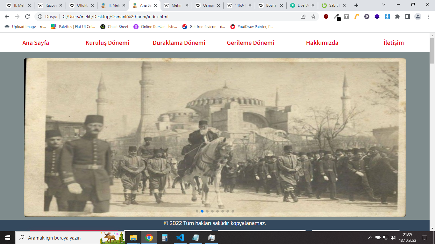Close the Live D tab
Viewport: 435px width, 244px height.
(313, 5)
